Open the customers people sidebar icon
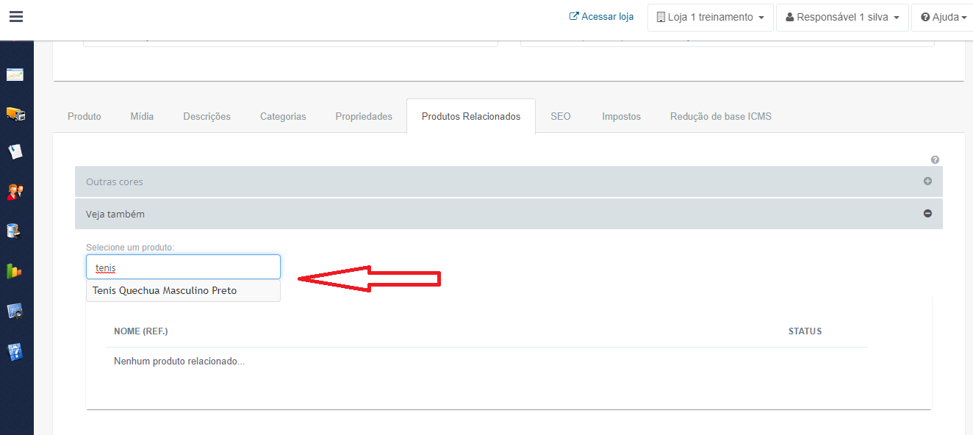 pyautogui.click(x=15, y=192)
